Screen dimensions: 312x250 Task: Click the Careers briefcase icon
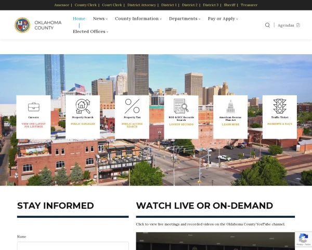(34, 107)
